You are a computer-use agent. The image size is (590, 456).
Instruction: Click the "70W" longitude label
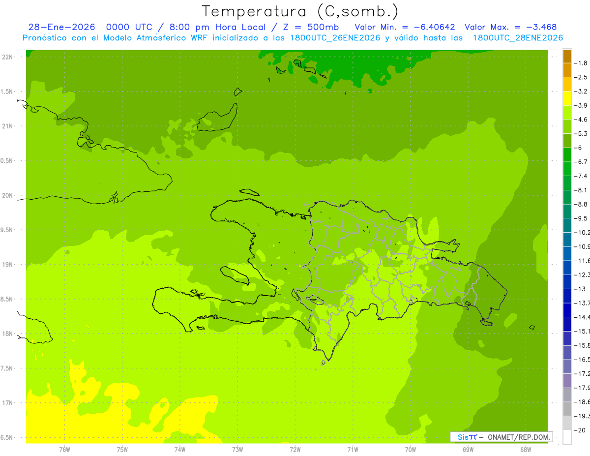[x=410, y=450]
